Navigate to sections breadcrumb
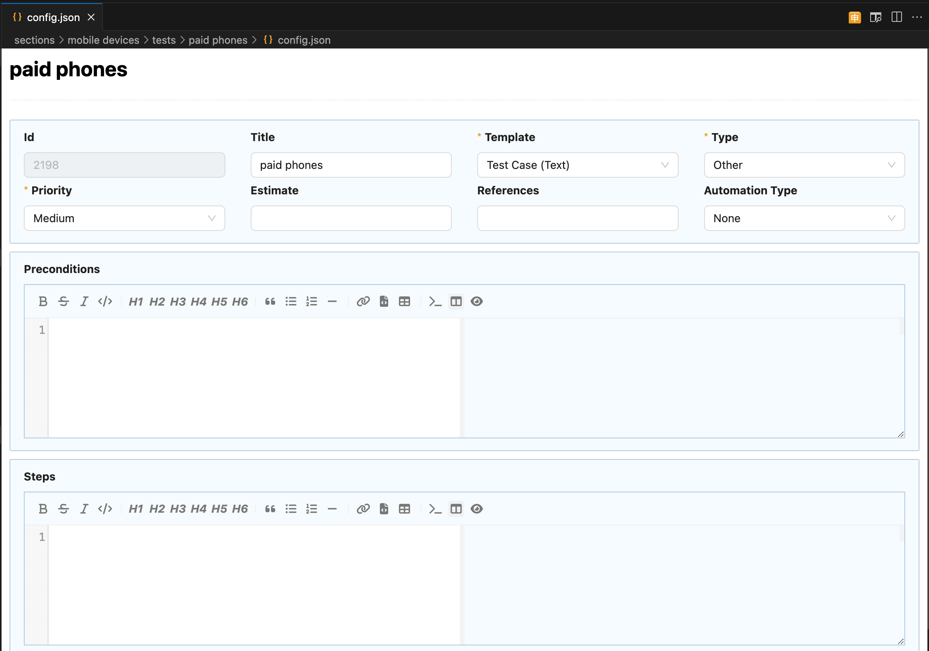Viewport: 929px width, 651px height. click(x=35, y=40)
